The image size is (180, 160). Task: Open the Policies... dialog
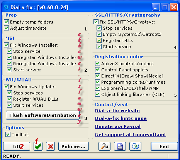click(x=73, y=146)
